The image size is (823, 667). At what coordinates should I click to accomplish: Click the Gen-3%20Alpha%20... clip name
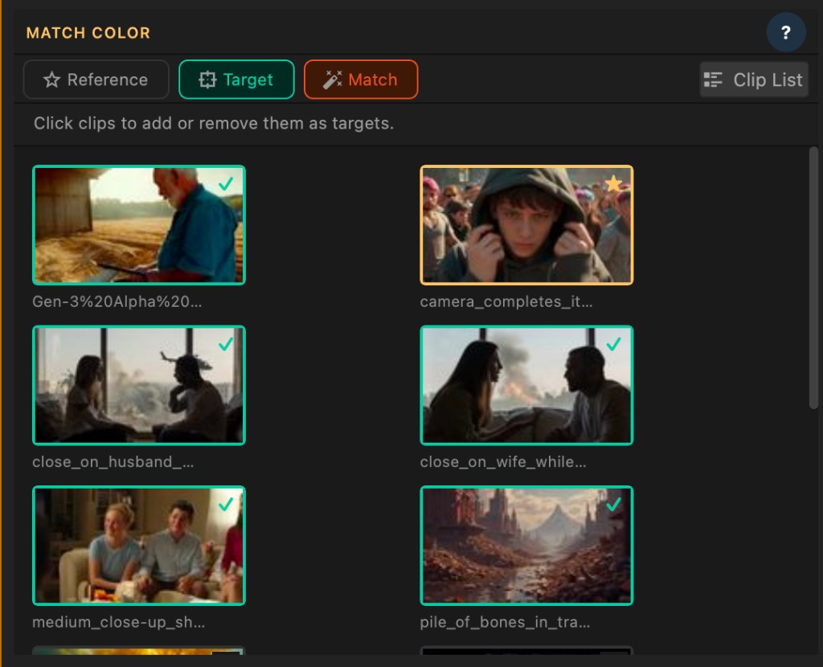[x=117, y=301]
